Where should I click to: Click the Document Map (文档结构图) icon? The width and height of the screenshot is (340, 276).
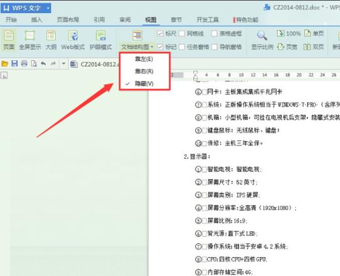[x=137, y=35]
